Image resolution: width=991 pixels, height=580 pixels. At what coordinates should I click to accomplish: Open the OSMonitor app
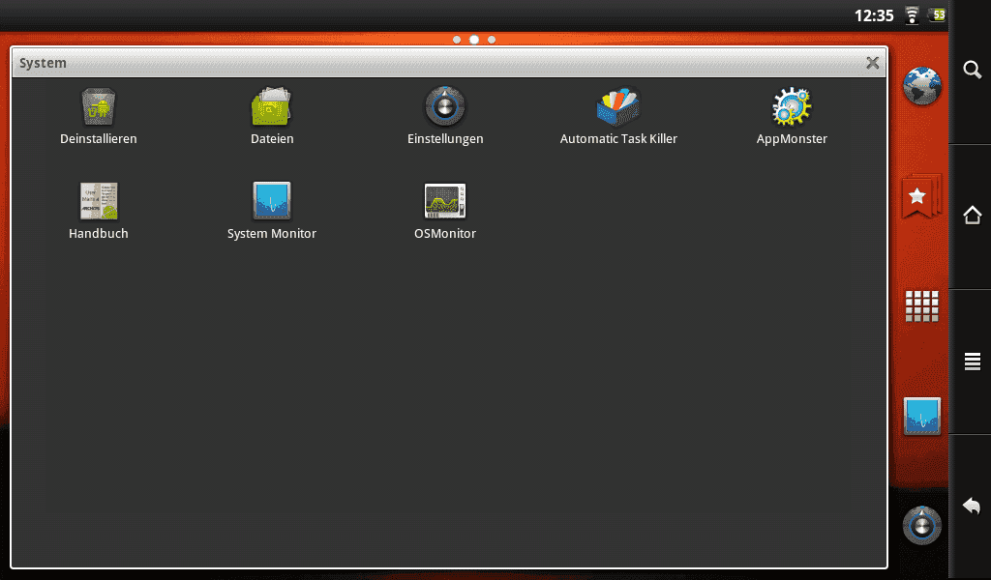coord(445,212)
